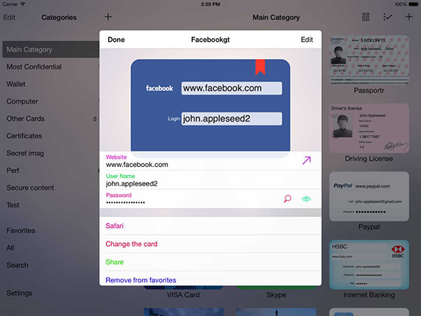421x316 pixels.
Task: Select Main Category in sidebar
Action: 51,50
